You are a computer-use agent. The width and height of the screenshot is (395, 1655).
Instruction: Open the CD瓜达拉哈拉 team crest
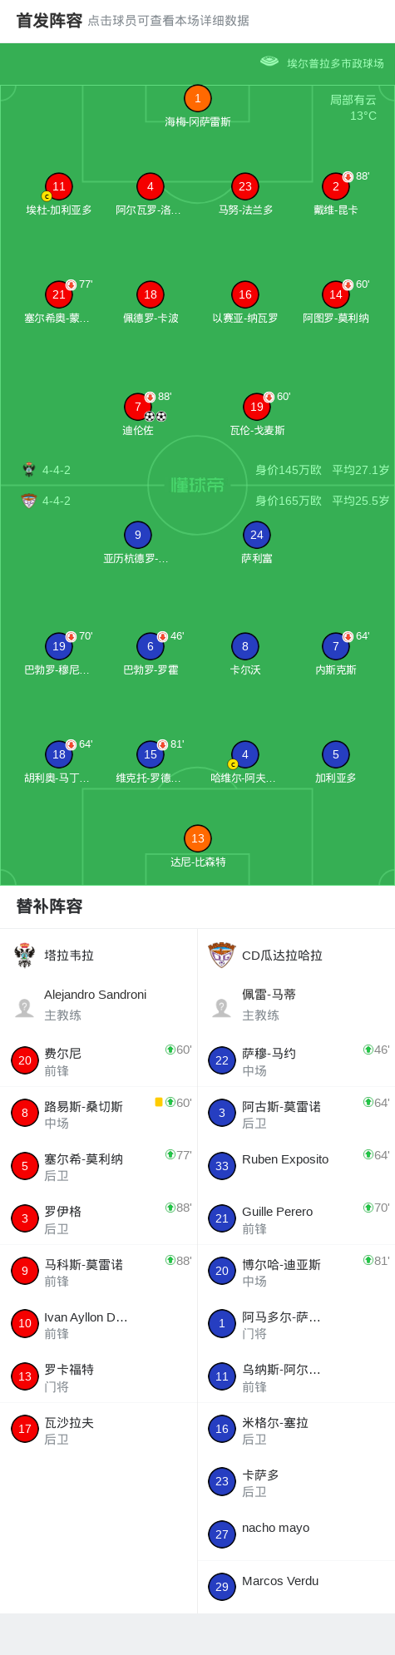[222, 955]
